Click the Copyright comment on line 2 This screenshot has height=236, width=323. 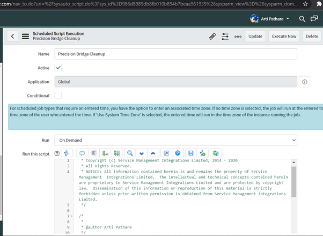coord(159,160)
